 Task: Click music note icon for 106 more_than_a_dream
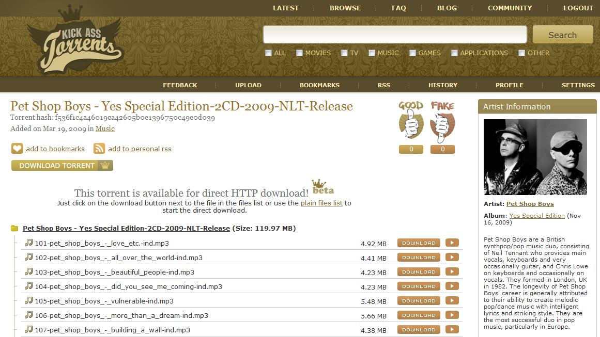[29, 315]
